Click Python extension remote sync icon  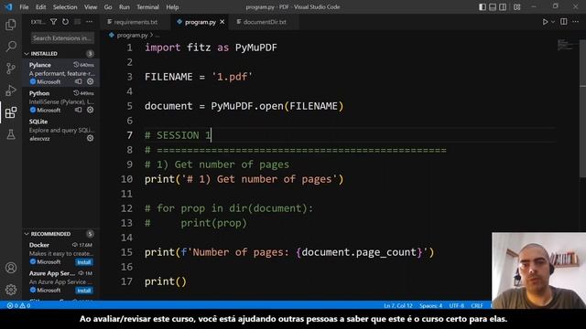[78, 110]
